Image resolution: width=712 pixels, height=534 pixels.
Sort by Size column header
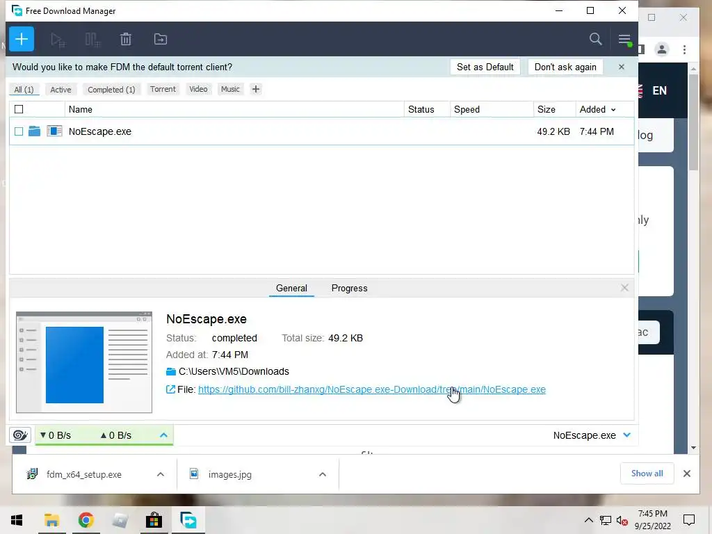click(x=554, y=109)
